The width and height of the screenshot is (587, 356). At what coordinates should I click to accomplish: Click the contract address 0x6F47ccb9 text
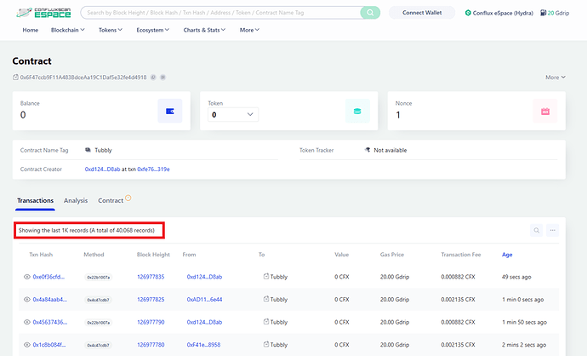(x=83, y=78)
